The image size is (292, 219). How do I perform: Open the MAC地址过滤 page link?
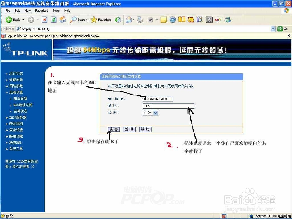pyautogui.click(x=23, y=105)
